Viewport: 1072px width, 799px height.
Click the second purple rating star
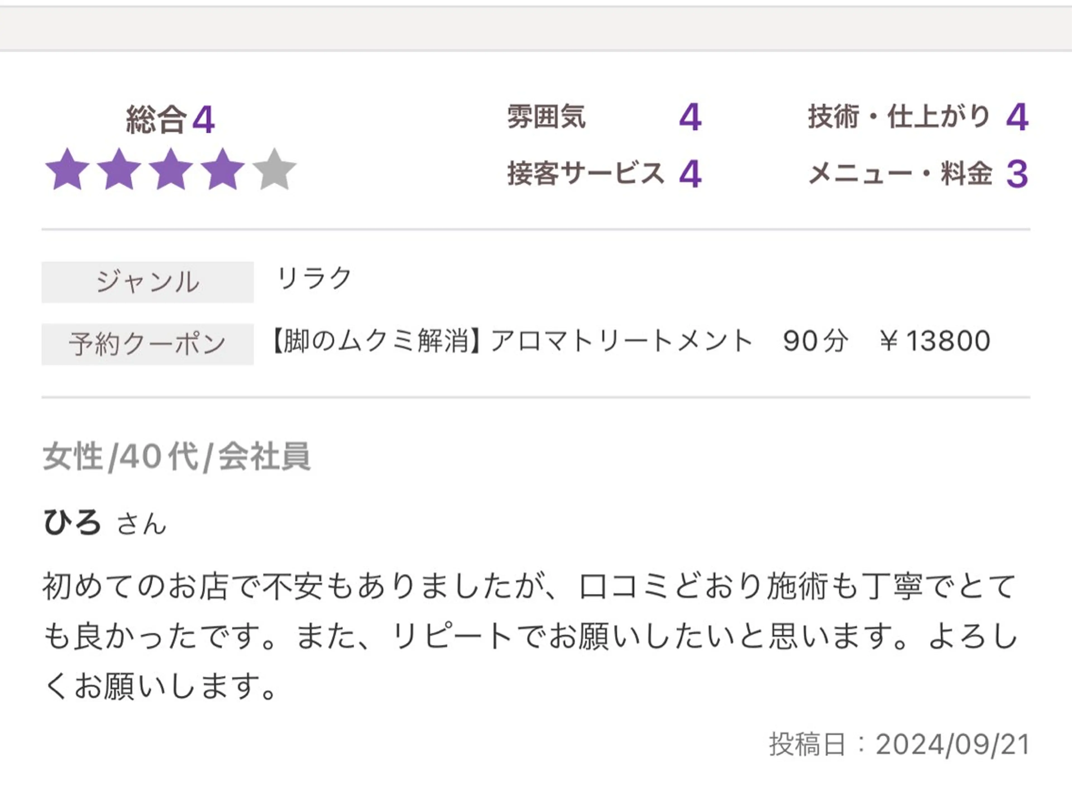pyautogui.click(x=119, y=170)
